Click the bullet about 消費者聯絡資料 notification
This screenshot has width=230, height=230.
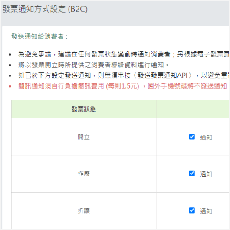pyautogui.click(x=93, y=65)
